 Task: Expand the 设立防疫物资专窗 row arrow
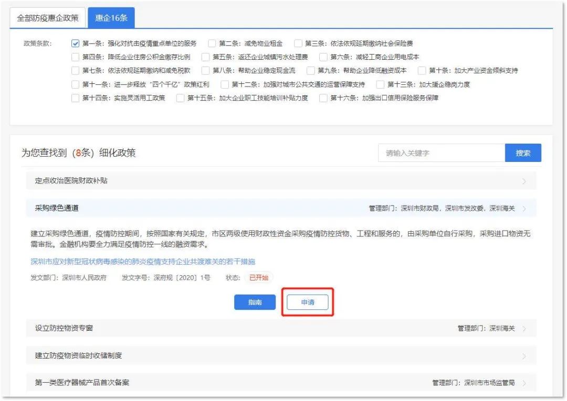pos(524,329)
